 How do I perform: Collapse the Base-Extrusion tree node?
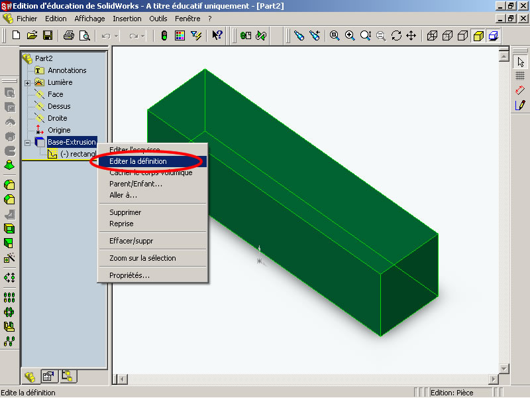27,142
